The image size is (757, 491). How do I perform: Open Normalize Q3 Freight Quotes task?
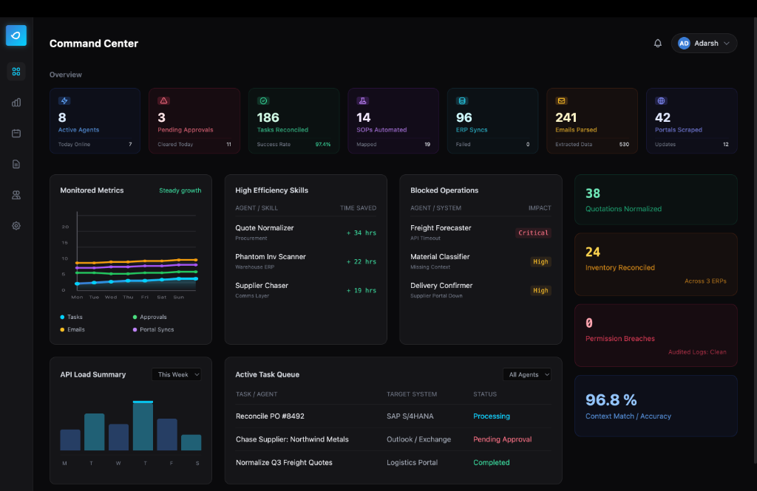393,462
